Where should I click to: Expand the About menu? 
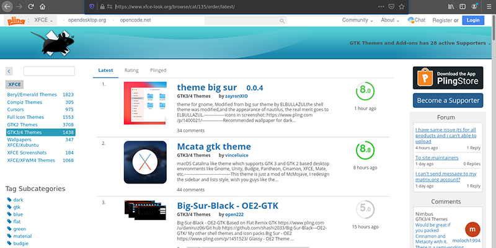(x=390, y=20)
